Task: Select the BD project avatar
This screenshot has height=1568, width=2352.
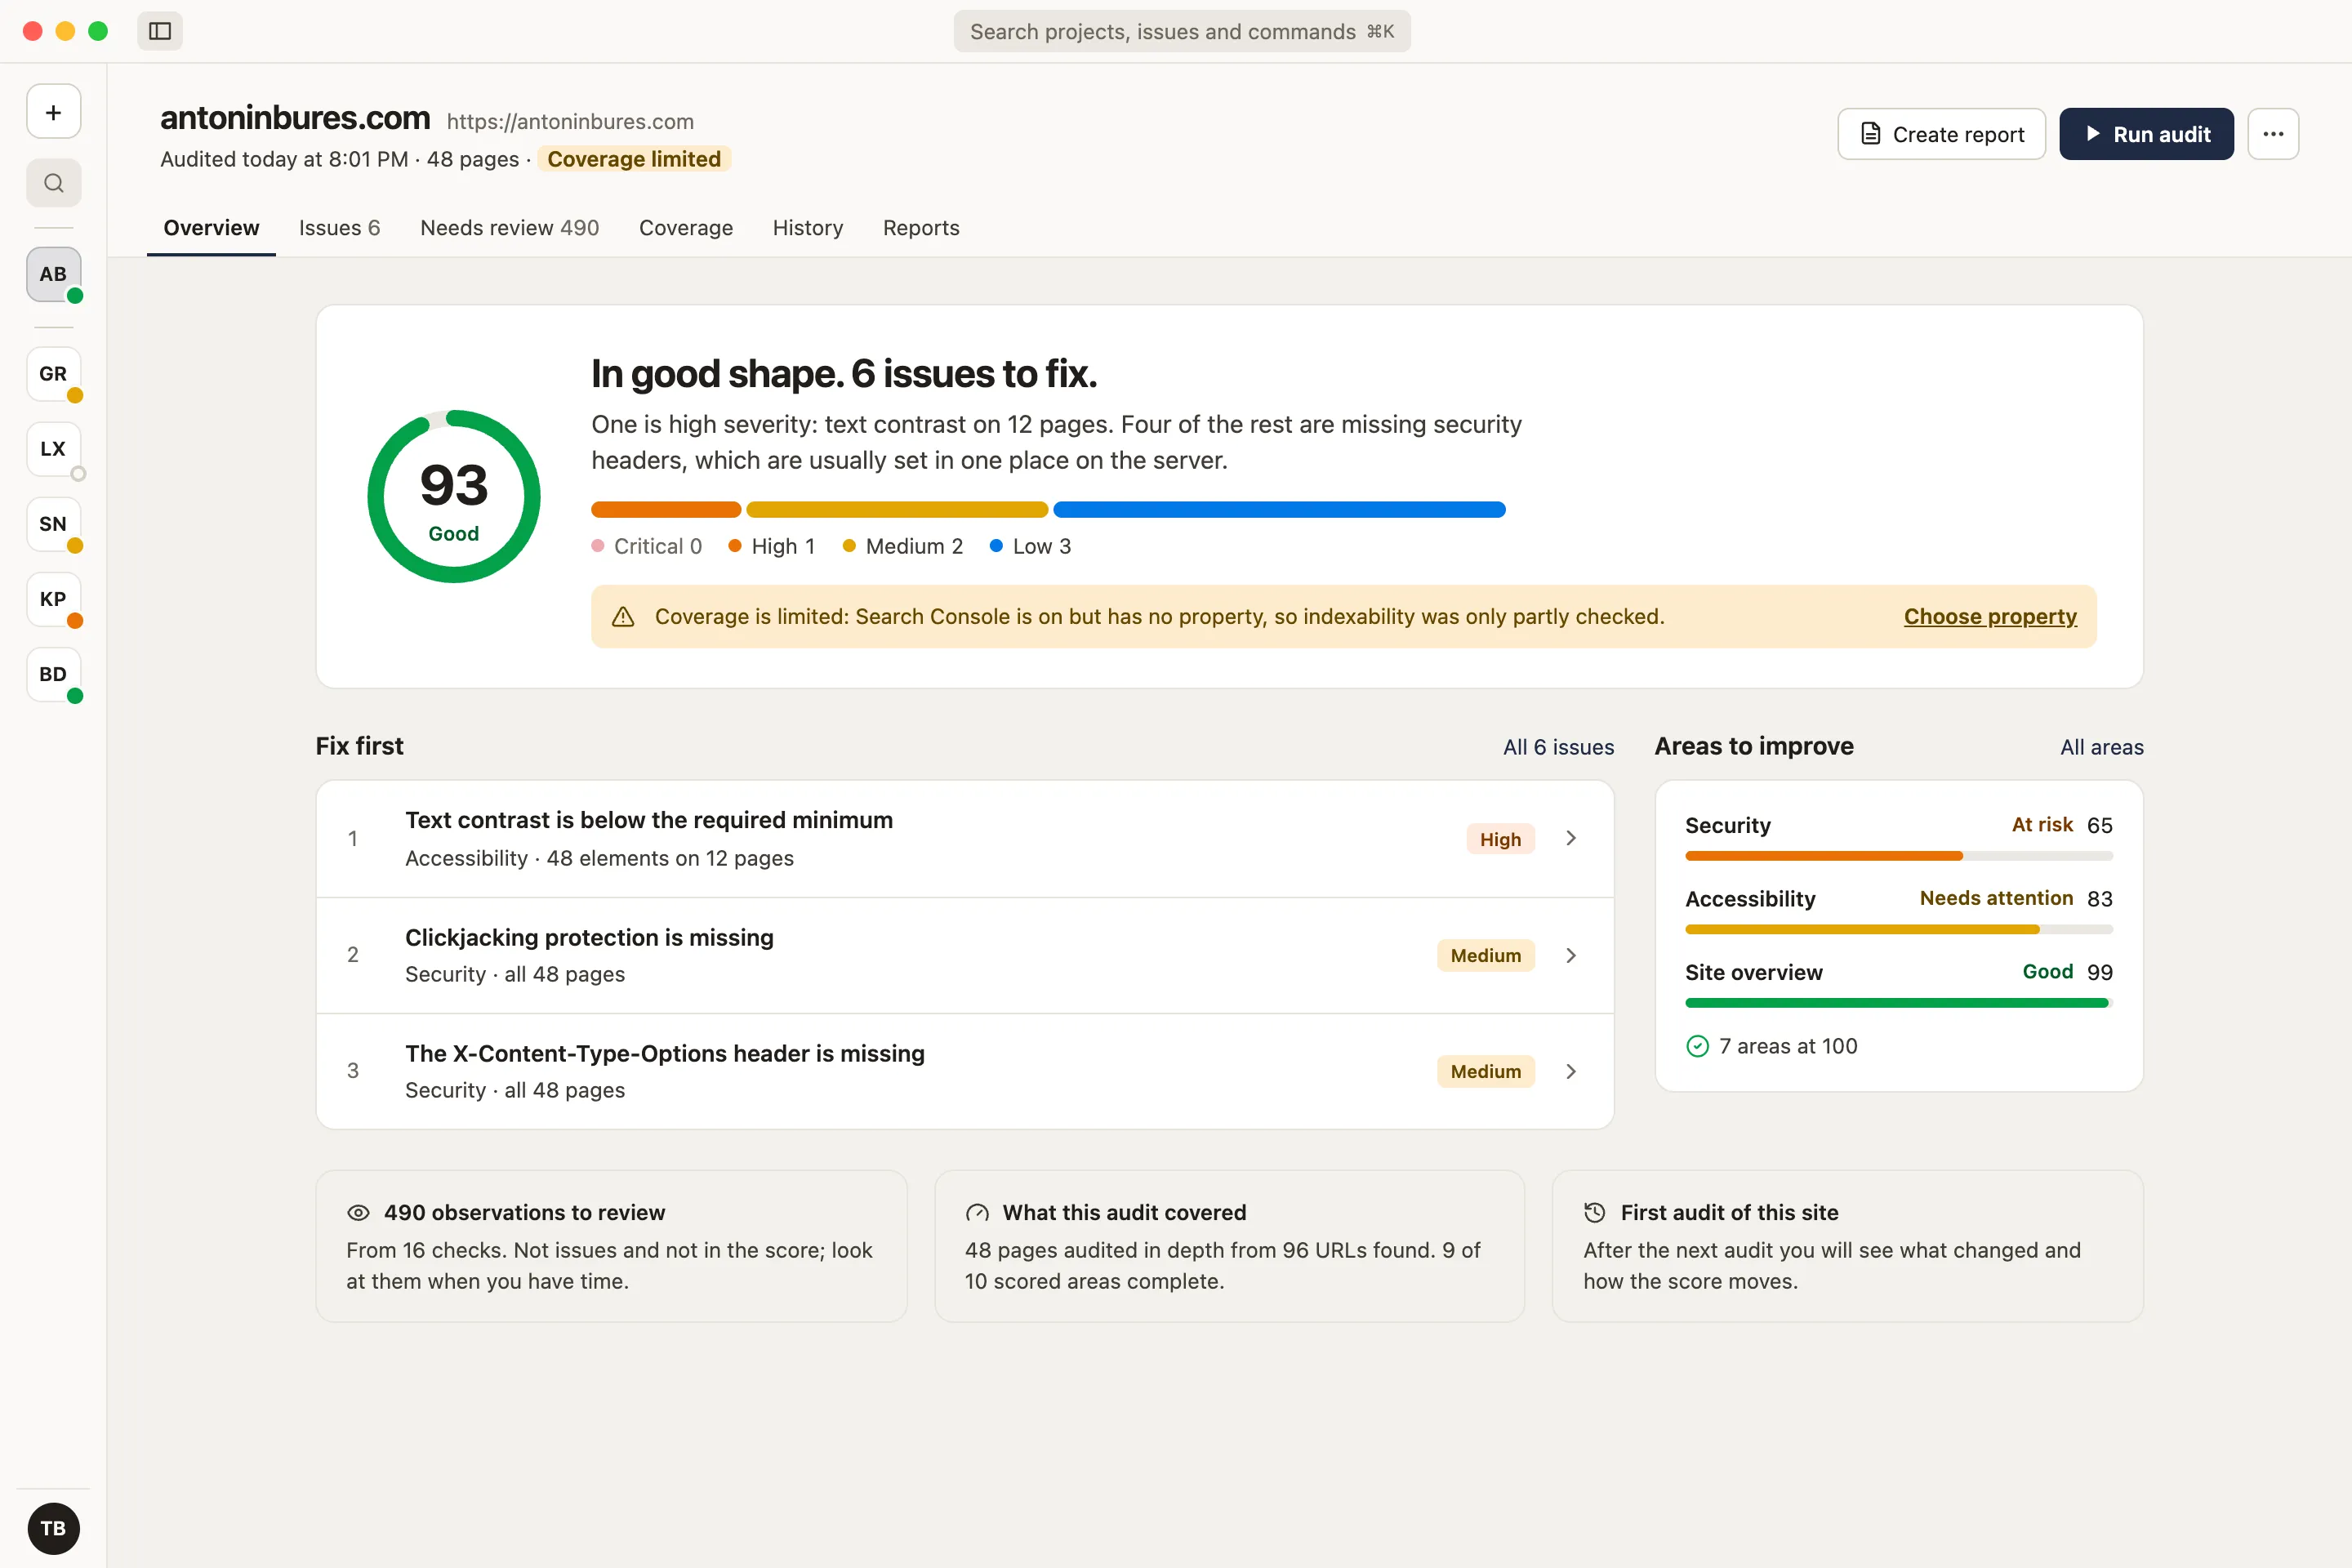Action: pyautogui.click(x=54, y=674)
